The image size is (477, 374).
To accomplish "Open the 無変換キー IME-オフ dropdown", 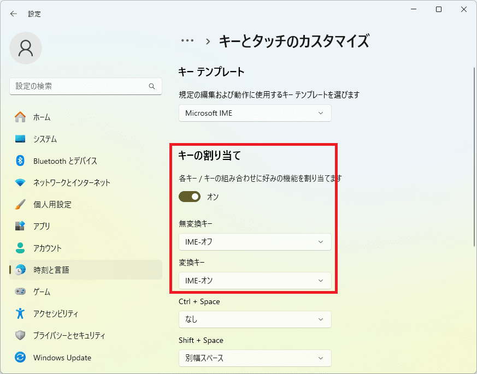I will pyautogui.click(x=255, y=242).
